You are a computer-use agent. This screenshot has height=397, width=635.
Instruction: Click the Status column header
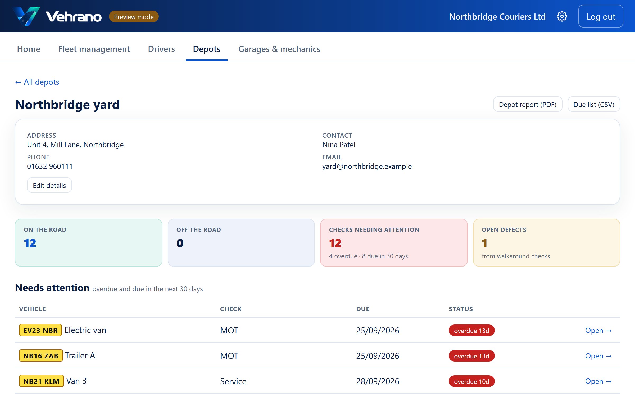tap(461, 309)
